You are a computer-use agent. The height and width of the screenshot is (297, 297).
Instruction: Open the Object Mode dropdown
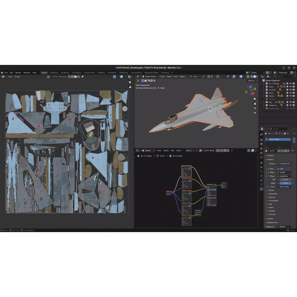(150, 76)
